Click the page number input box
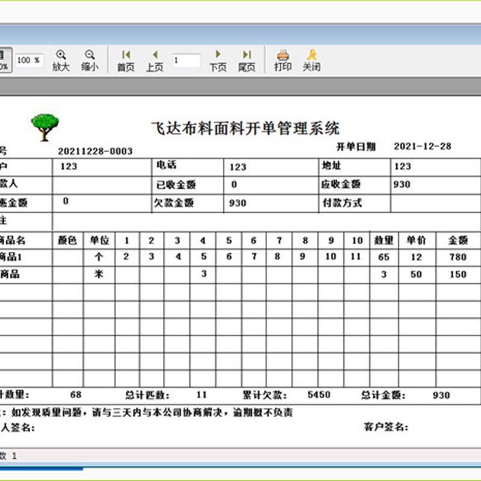The image size is (481, 481). pos(187,61)
